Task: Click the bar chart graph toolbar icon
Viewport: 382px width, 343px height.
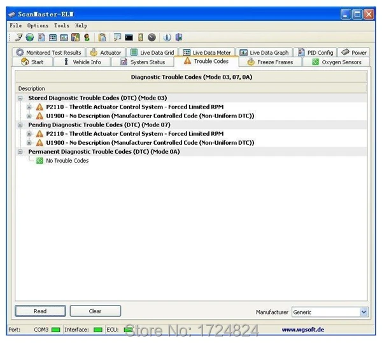Action: pos(64,37)
